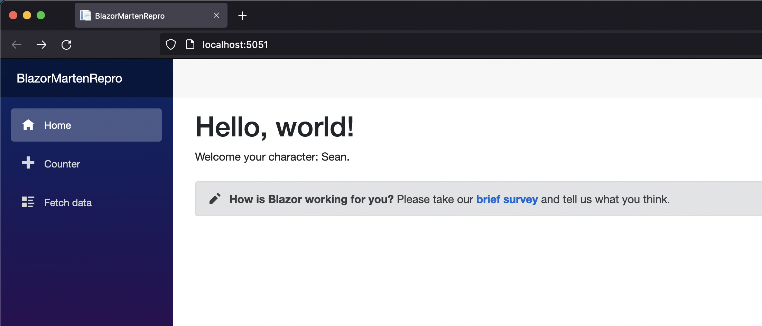This screenshot has height=326, width=762.
Task: Click the plus icon next to Counter
Action: [28, 163]
